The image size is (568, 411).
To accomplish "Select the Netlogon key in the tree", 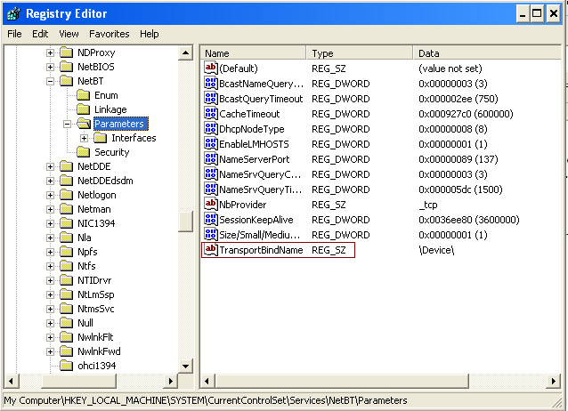I will (x=96, y=195).
